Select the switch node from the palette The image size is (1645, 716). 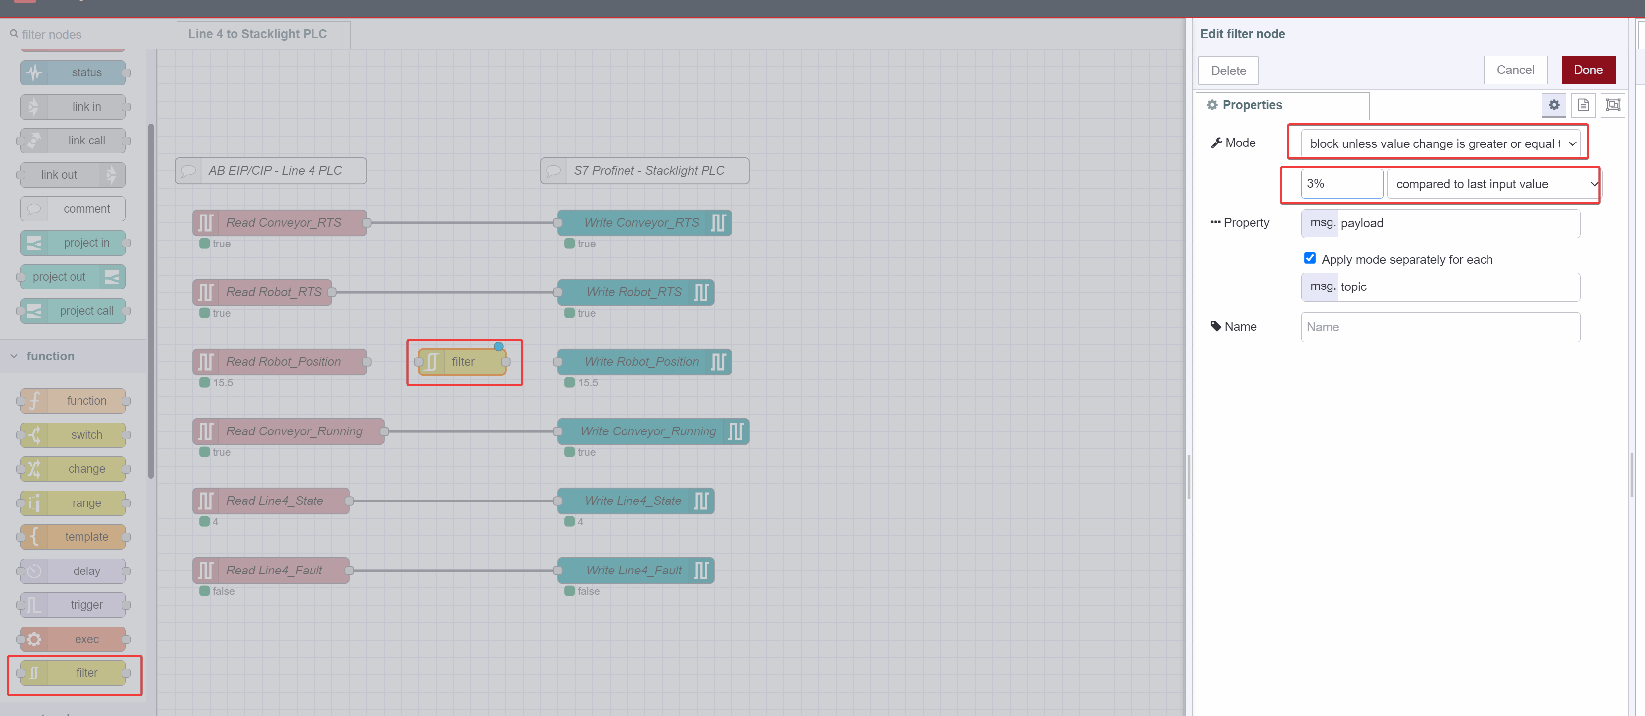pyautogui.click(x=73, y=434)
